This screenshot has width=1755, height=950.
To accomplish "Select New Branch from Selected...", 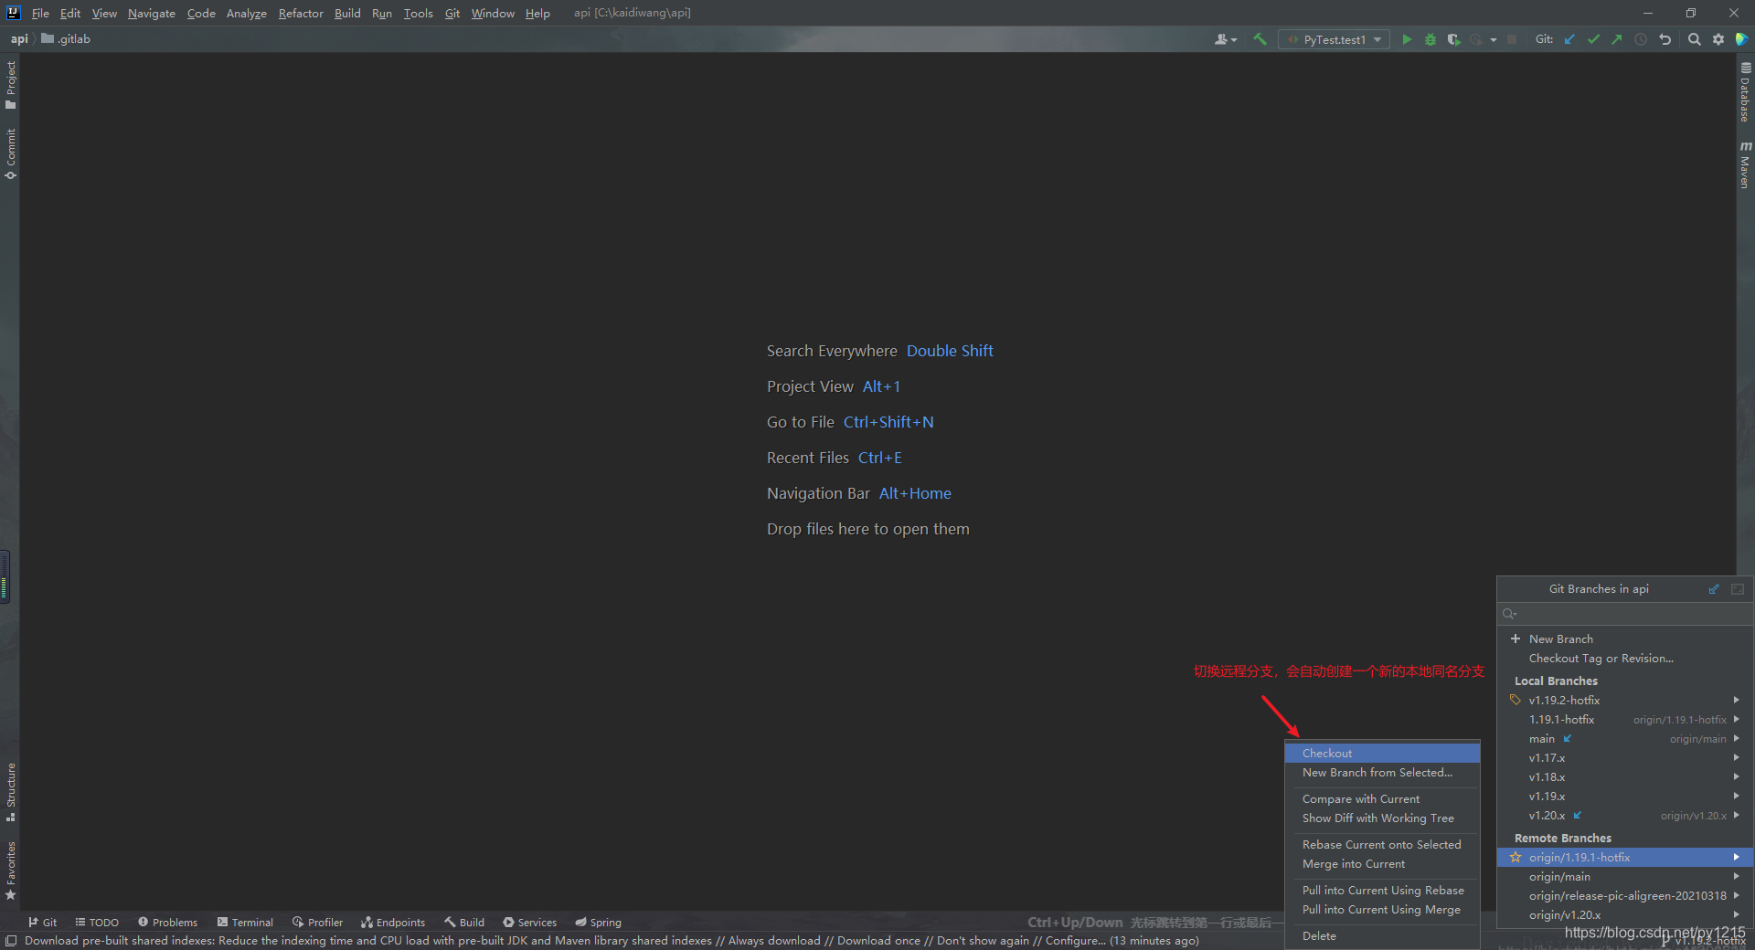I will point(1382,773).
